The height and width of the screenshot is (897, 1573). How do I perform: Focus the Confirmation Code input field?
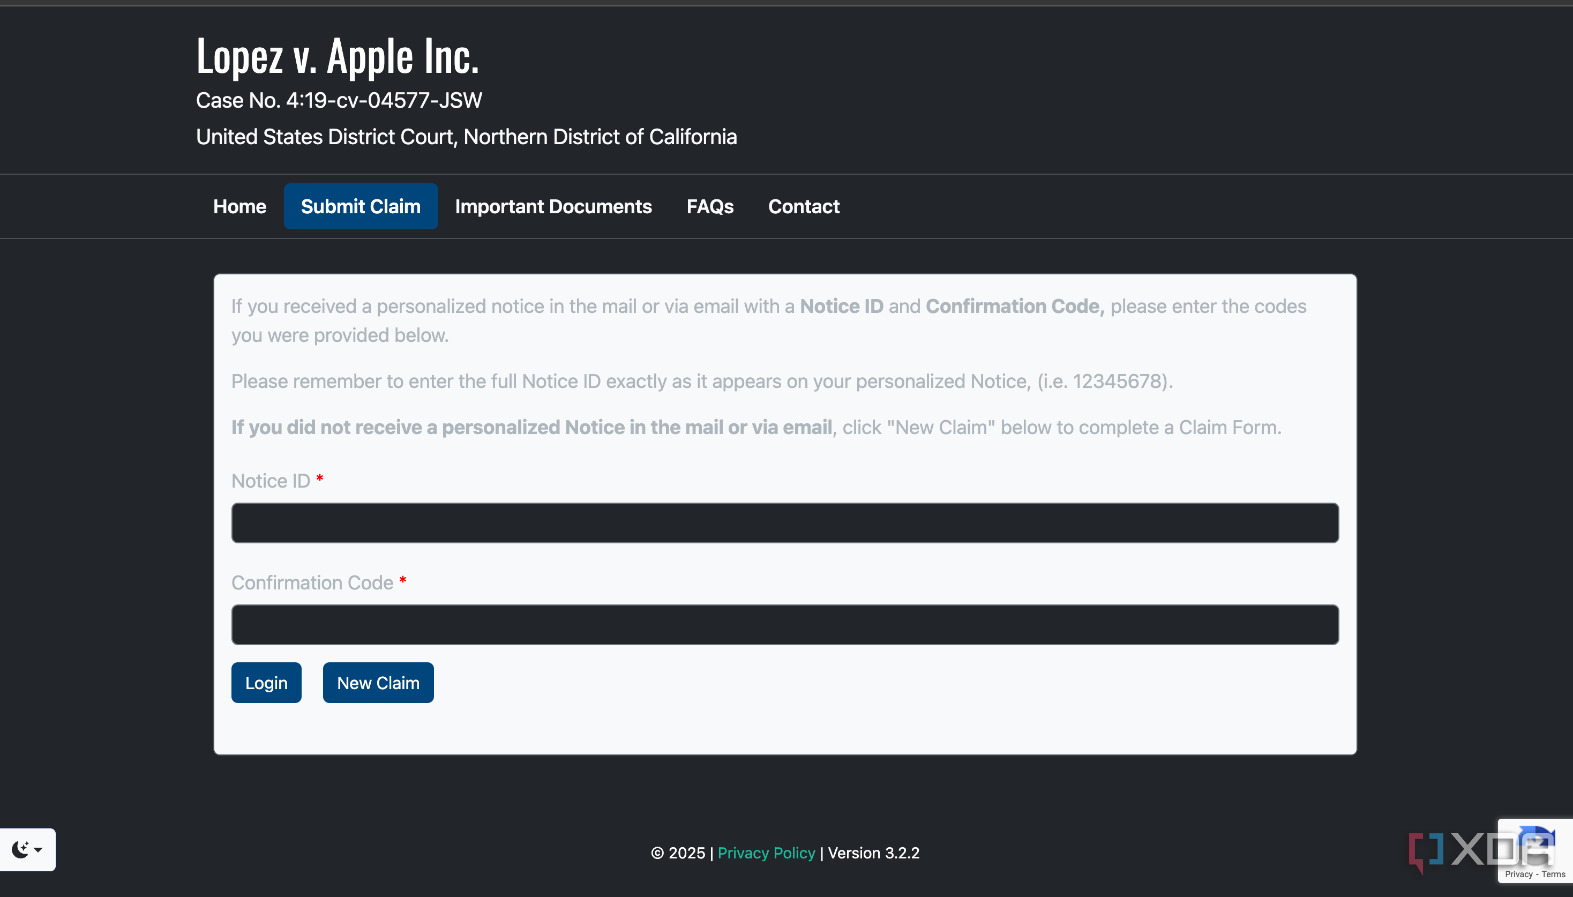tap(785, 625)
